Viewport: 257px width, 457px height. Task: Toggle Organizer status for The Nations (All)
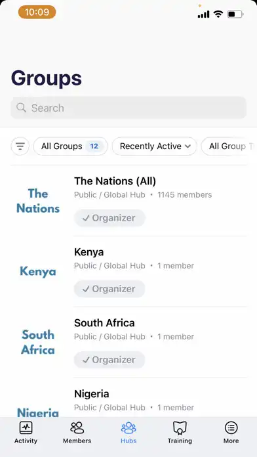(109, 218)
